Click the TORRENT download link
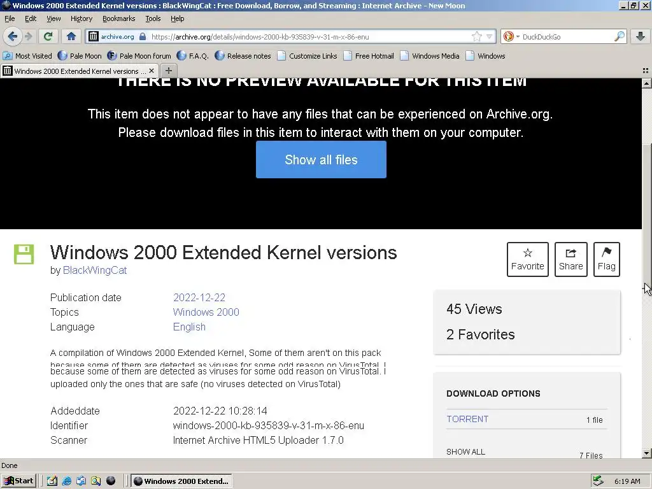Image resolution: width=652 pixels, height=489 pixels. pos(467,419)
